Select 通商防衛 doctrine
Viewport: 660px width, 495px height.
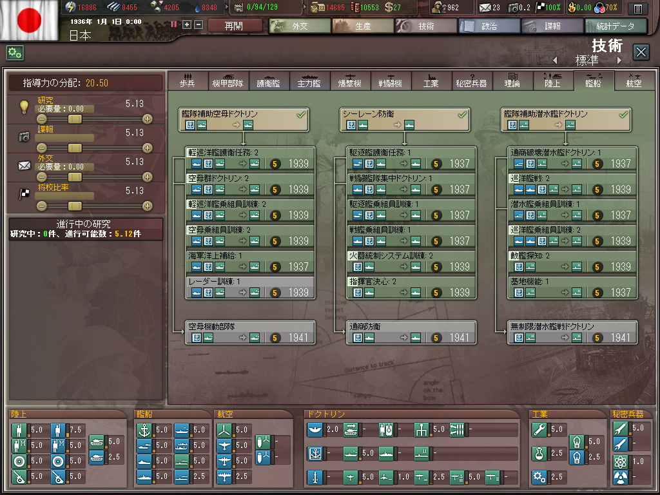coord(412,333)
